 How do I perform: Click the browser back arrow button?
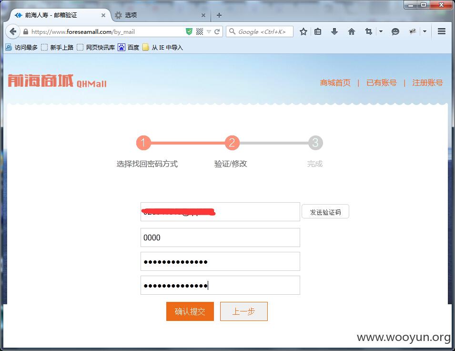pyautogui.click(x=12, y=31)
